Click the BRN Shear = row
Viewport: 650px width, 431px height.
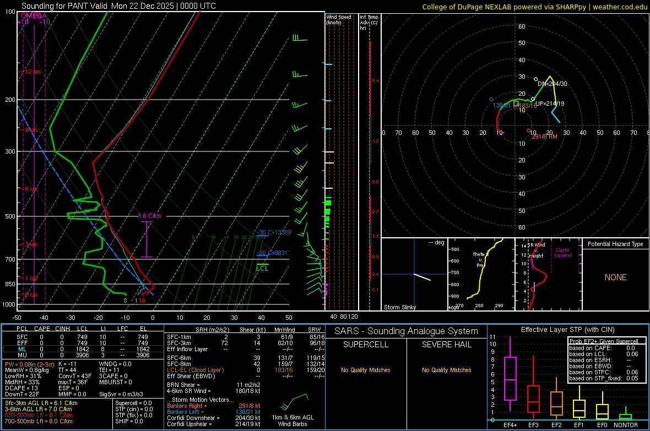tap(214, 385)
